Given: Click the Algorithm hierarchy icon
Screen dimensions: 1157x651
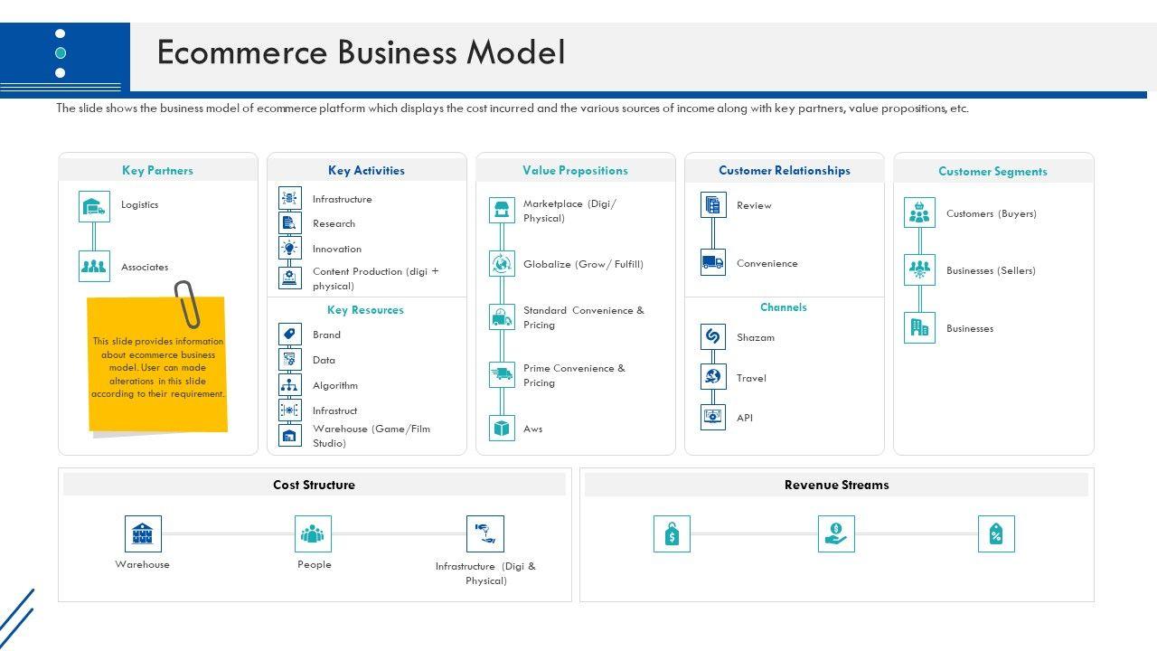Looking at the screenshot, I should (x=290, y=385).
